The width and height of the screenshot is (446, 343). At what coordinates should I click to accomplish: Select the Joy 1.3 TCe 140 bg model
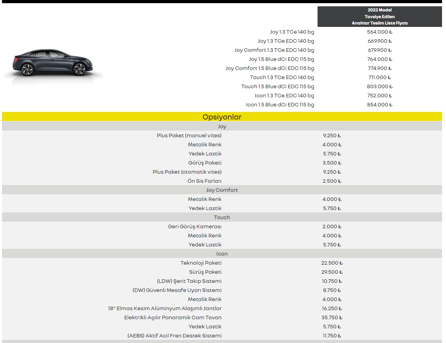coord(292,32)
